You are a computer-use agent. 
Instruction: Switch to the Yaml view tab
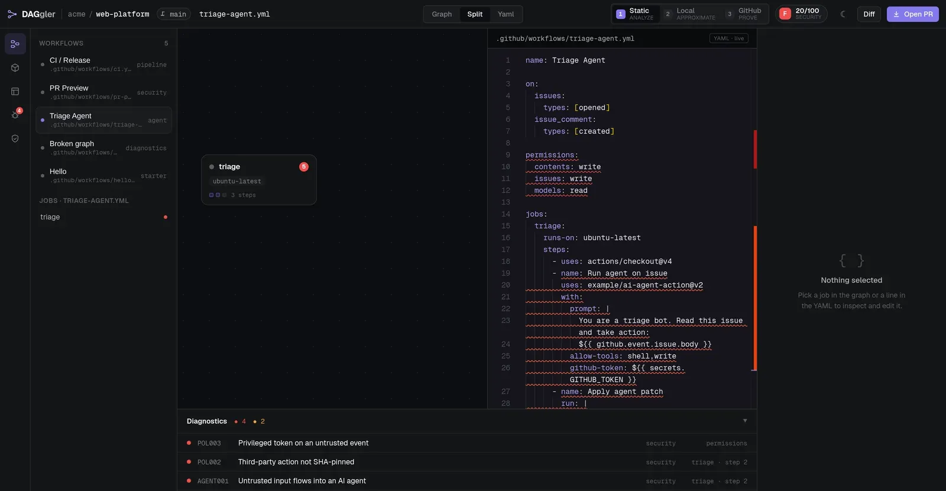point(506,14)
